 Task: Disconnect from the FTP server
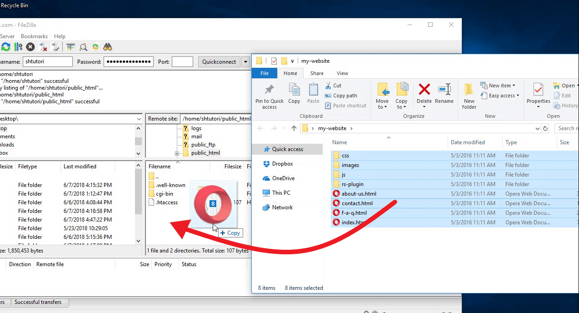point(43,46)
